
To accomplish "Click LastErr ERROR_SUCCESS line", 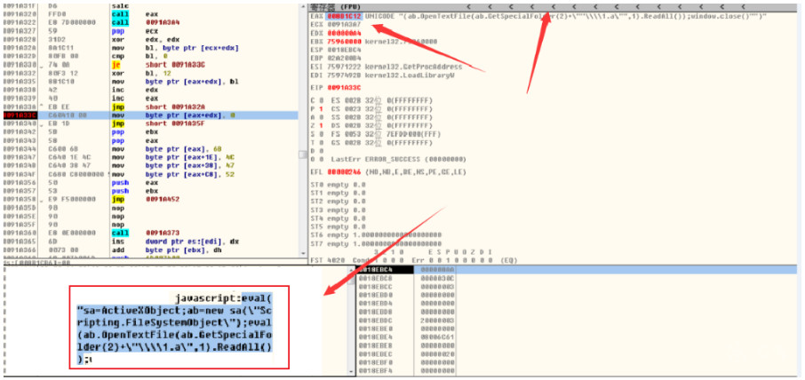I will click(x=398, y=159).
